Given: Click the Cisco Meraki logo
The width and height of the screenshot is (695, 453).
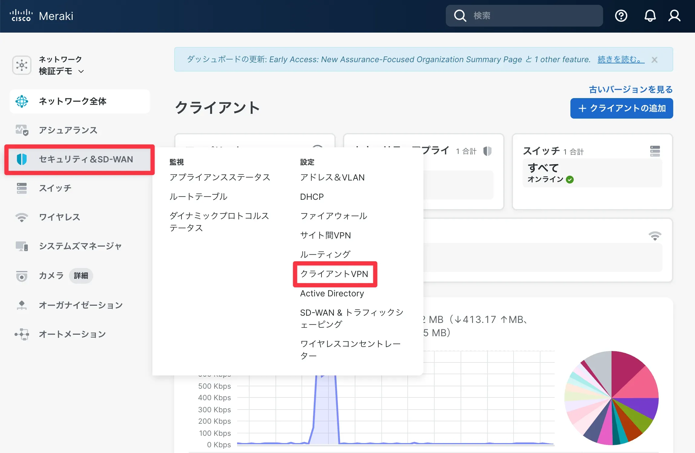Looking at the screenshot, I should pos(41,16).
